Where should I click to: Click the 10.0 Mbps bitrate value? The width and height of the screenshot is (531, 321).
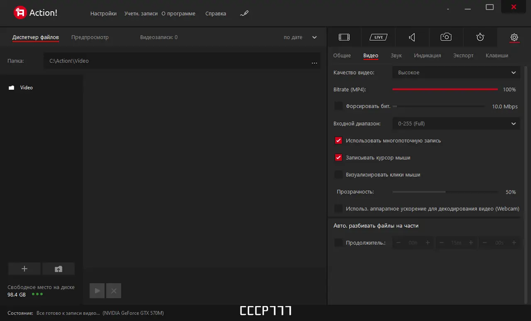tap(505, 106)
